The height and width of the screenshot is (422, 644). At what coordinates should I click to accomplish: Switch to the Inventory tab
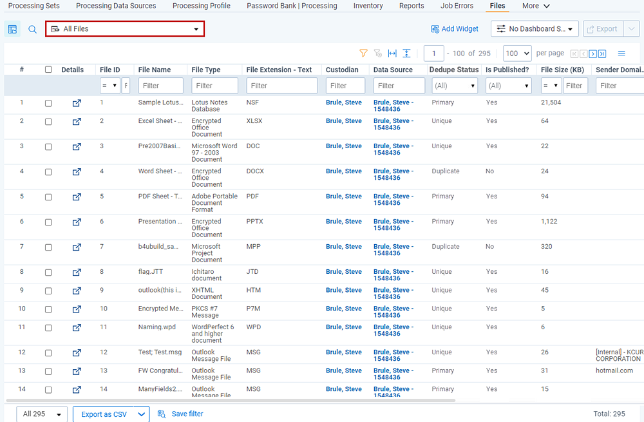(x=368, y=6)
